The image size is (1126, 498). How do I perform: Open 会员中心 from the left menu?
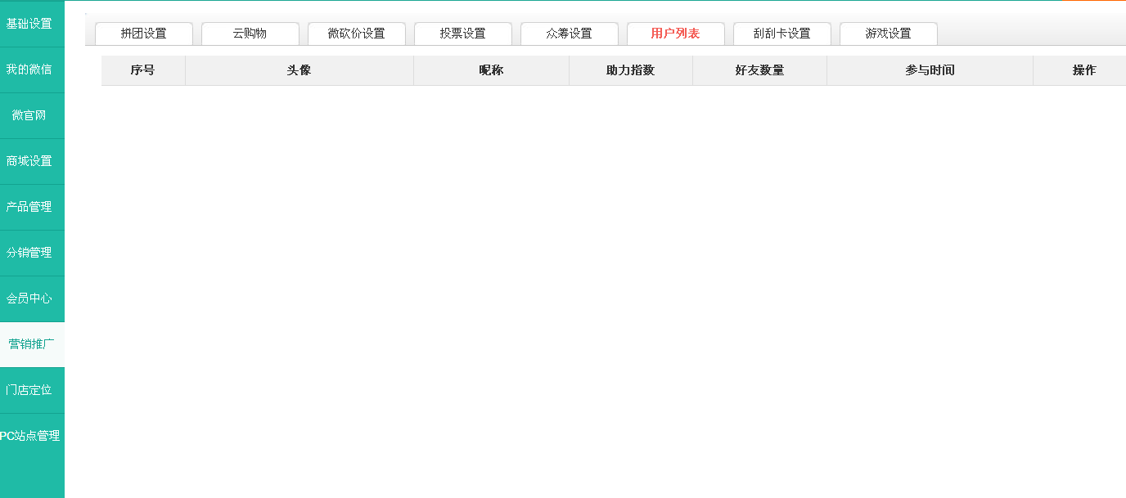29,298
